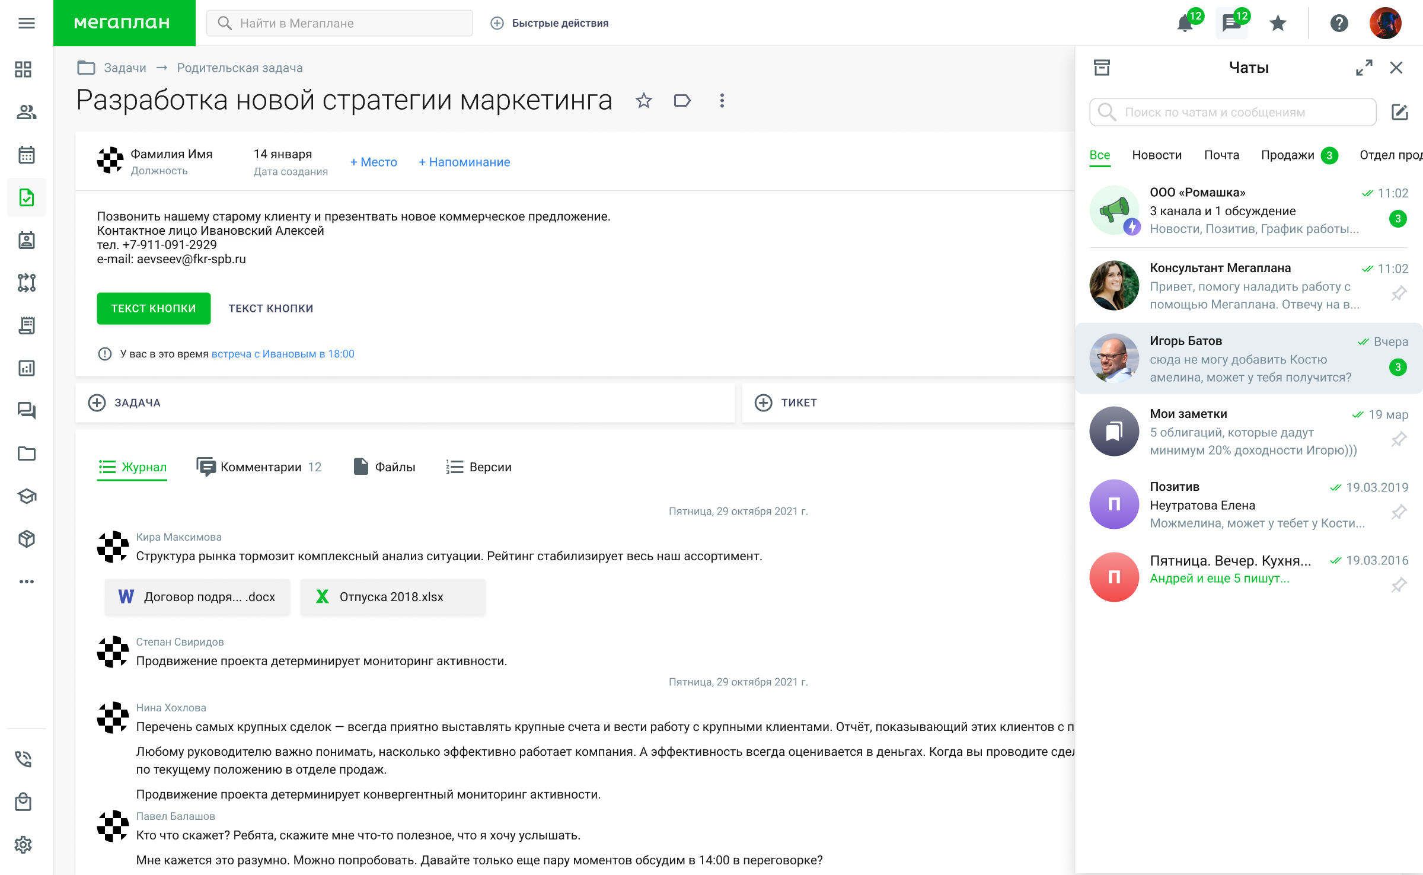Open the calendar section in the sidebar
The width and height of the screenshot is (1423, 875).
click(x=26, y=155)
